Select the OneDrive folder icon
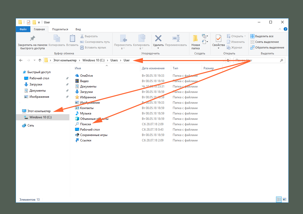Screen dimensions: 303x214 (x=77, y=75)
